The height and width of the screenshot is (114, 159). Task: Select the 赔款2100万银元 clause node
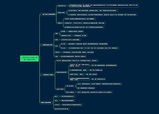[77, 74]
